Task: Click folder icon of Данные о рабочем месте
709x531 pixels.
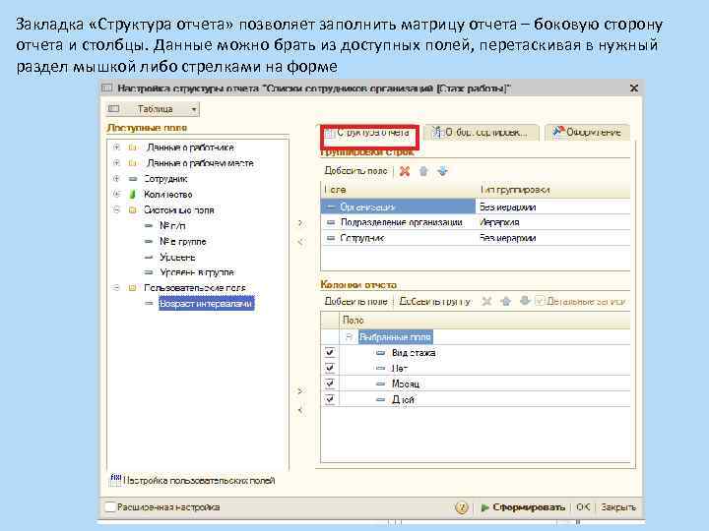Action: pyautogui.click(x=133, y=163)
